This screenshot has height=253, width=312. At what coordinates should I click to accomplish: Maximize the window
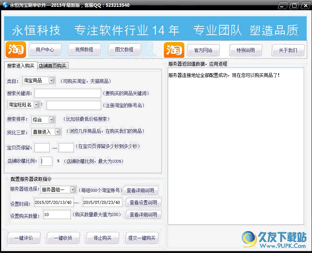(294, 6)
